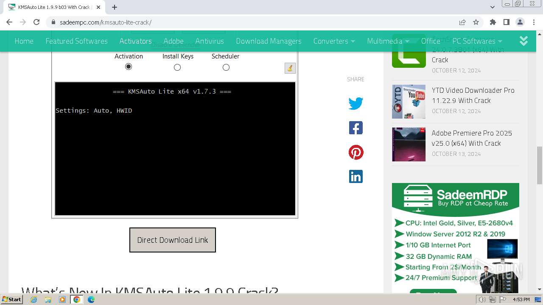543x305 pixels.
Task: Open the Activators menu
Action: [x=135, y=41]
